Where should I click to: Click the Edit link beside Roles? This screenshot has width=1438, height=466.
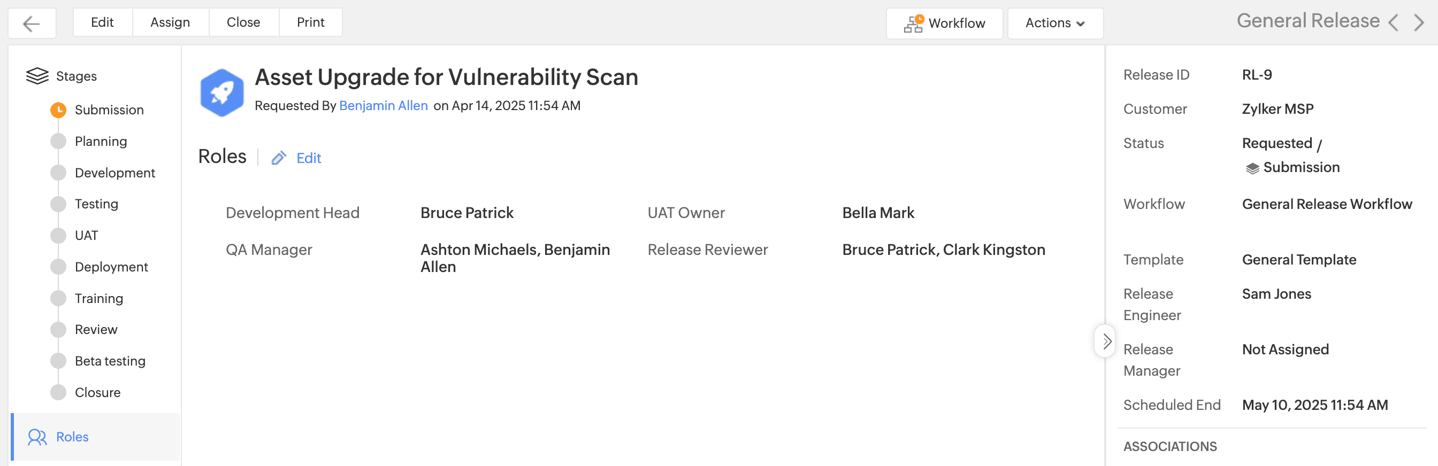(x=309, y=158)
